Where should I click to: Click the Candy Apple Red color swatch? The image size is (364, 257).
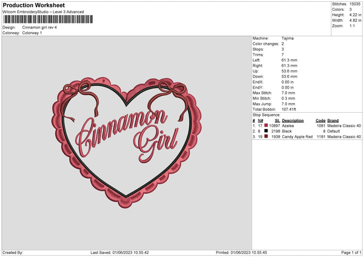[x=266, y=136]
